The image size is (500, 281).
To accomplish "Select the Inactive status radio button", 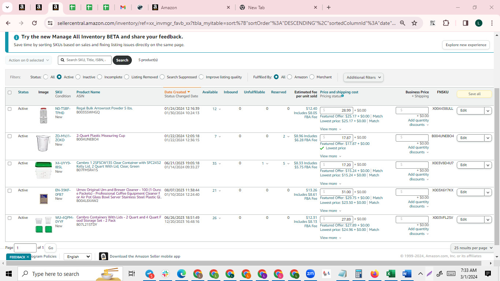I will [78, 77].
